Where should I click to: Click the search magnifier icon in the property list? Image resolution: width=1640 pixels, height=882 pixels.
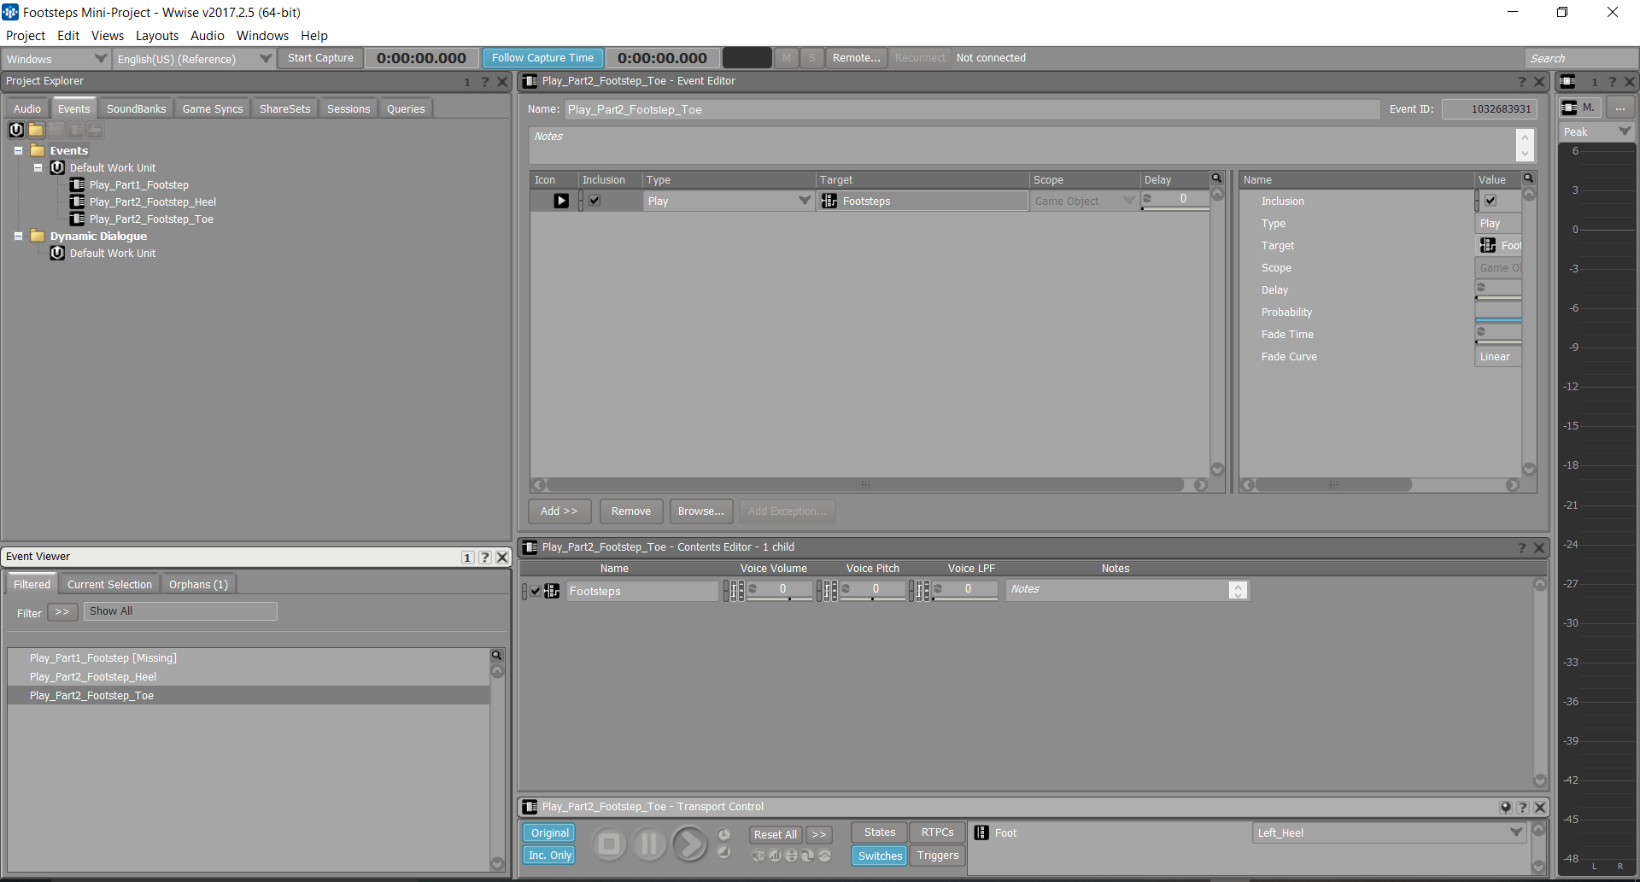coord(1528,178)
